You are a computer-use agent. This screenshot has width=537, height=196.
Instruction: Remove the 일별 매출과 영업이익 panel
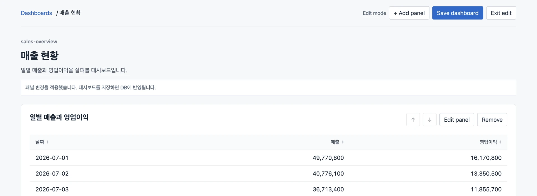pyautogui.click(x=492, y=120)
